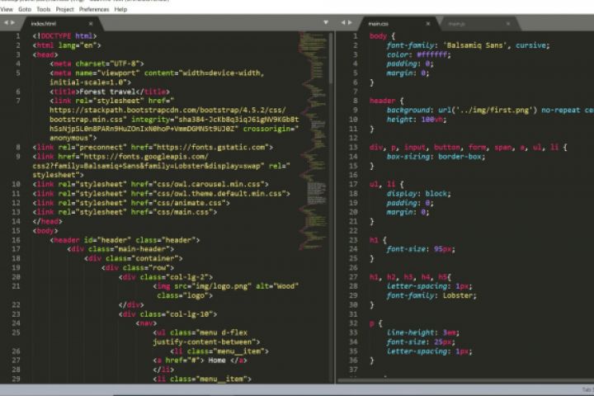594x396 pixels.
Task: Click the color: #ffffff rule
Action: point(418,54)
